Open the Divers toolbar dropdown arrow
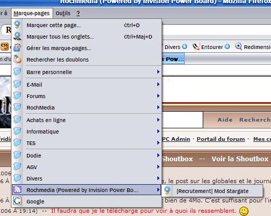This screenshot has width=271, height=216. [x=184, y=46]
